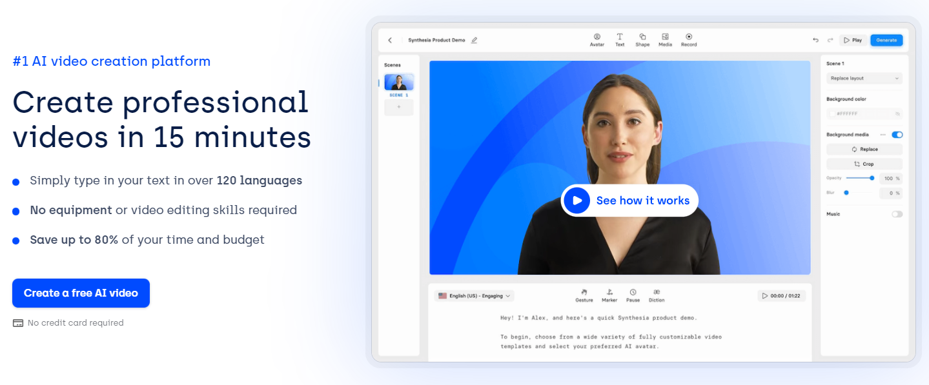Click the script line starting Hey! I'm Alex
Image resolution: width=929 pixels, height=385 pixels.
pyautogui.click(x=599, y=317)
